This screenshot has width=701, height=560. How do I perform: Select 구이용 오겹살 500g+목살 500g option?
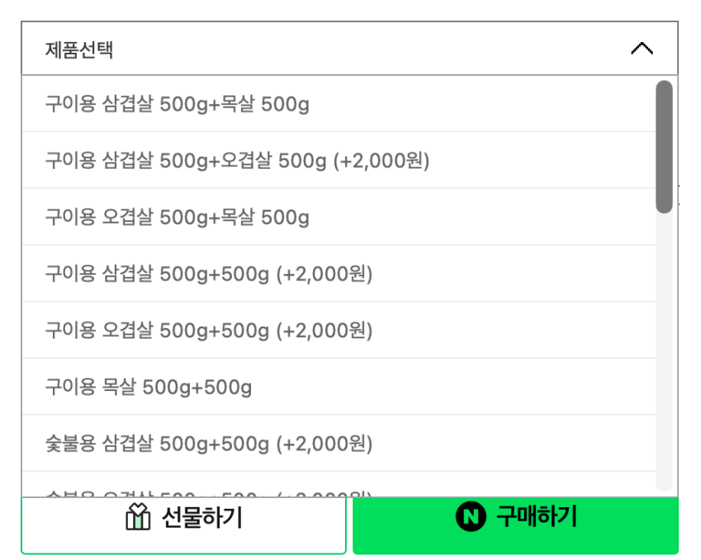(178, 218)
